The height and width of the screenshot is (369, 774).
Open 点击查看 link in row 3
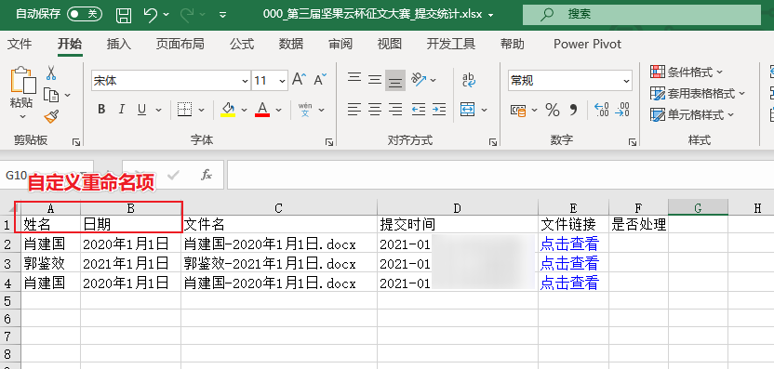click(x=569, y=263)
